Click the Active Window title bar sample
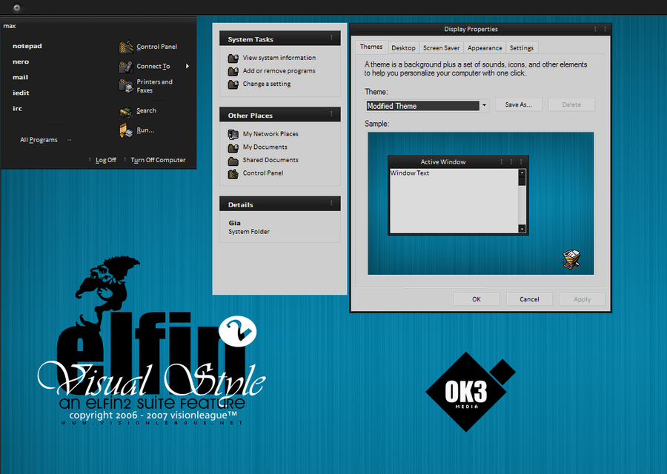 point(458,162)
